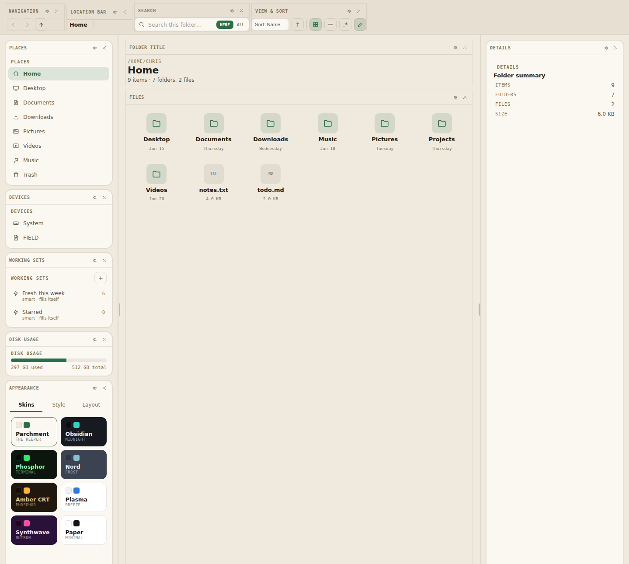The image size is (629, 564).
Task: Open settings gear of the Appearance panel
Action: [x=95, y=388]
